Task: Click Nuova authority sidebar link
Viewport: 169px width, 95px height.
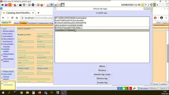Action: [8, 39]
